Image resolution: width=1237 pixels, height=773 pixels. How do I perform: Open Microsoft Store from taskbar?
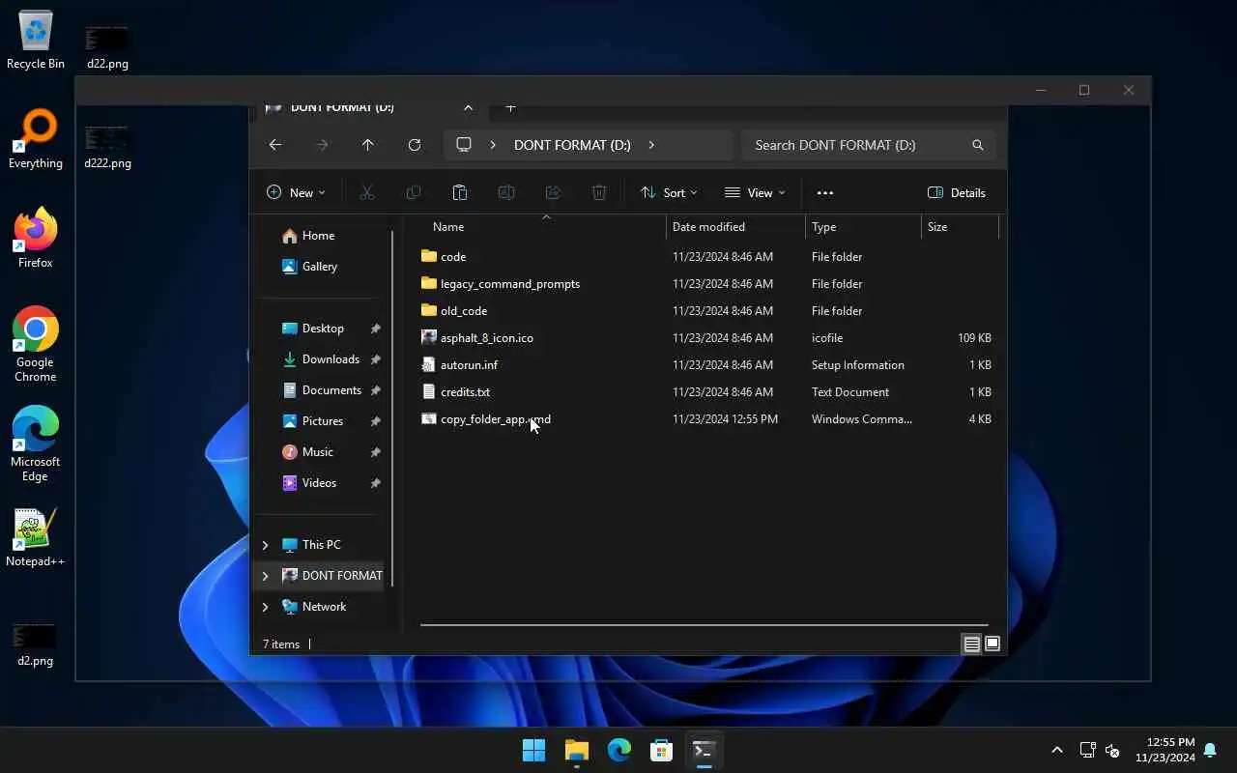tap(661, 750)
